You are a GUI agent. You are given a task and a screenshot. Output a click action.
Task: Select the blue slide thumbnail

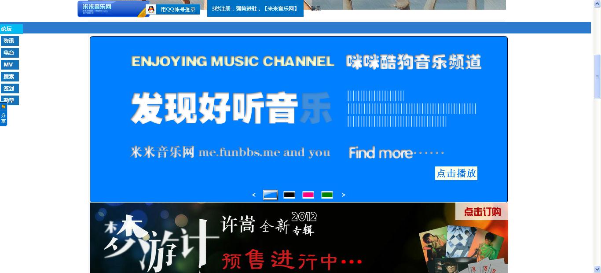270,195
